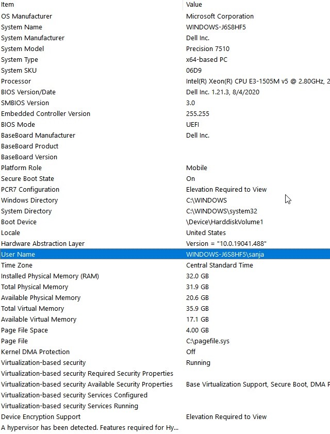330x434 pixels.
Task: Select the Page File Space row
Action: tap(165, 330)
